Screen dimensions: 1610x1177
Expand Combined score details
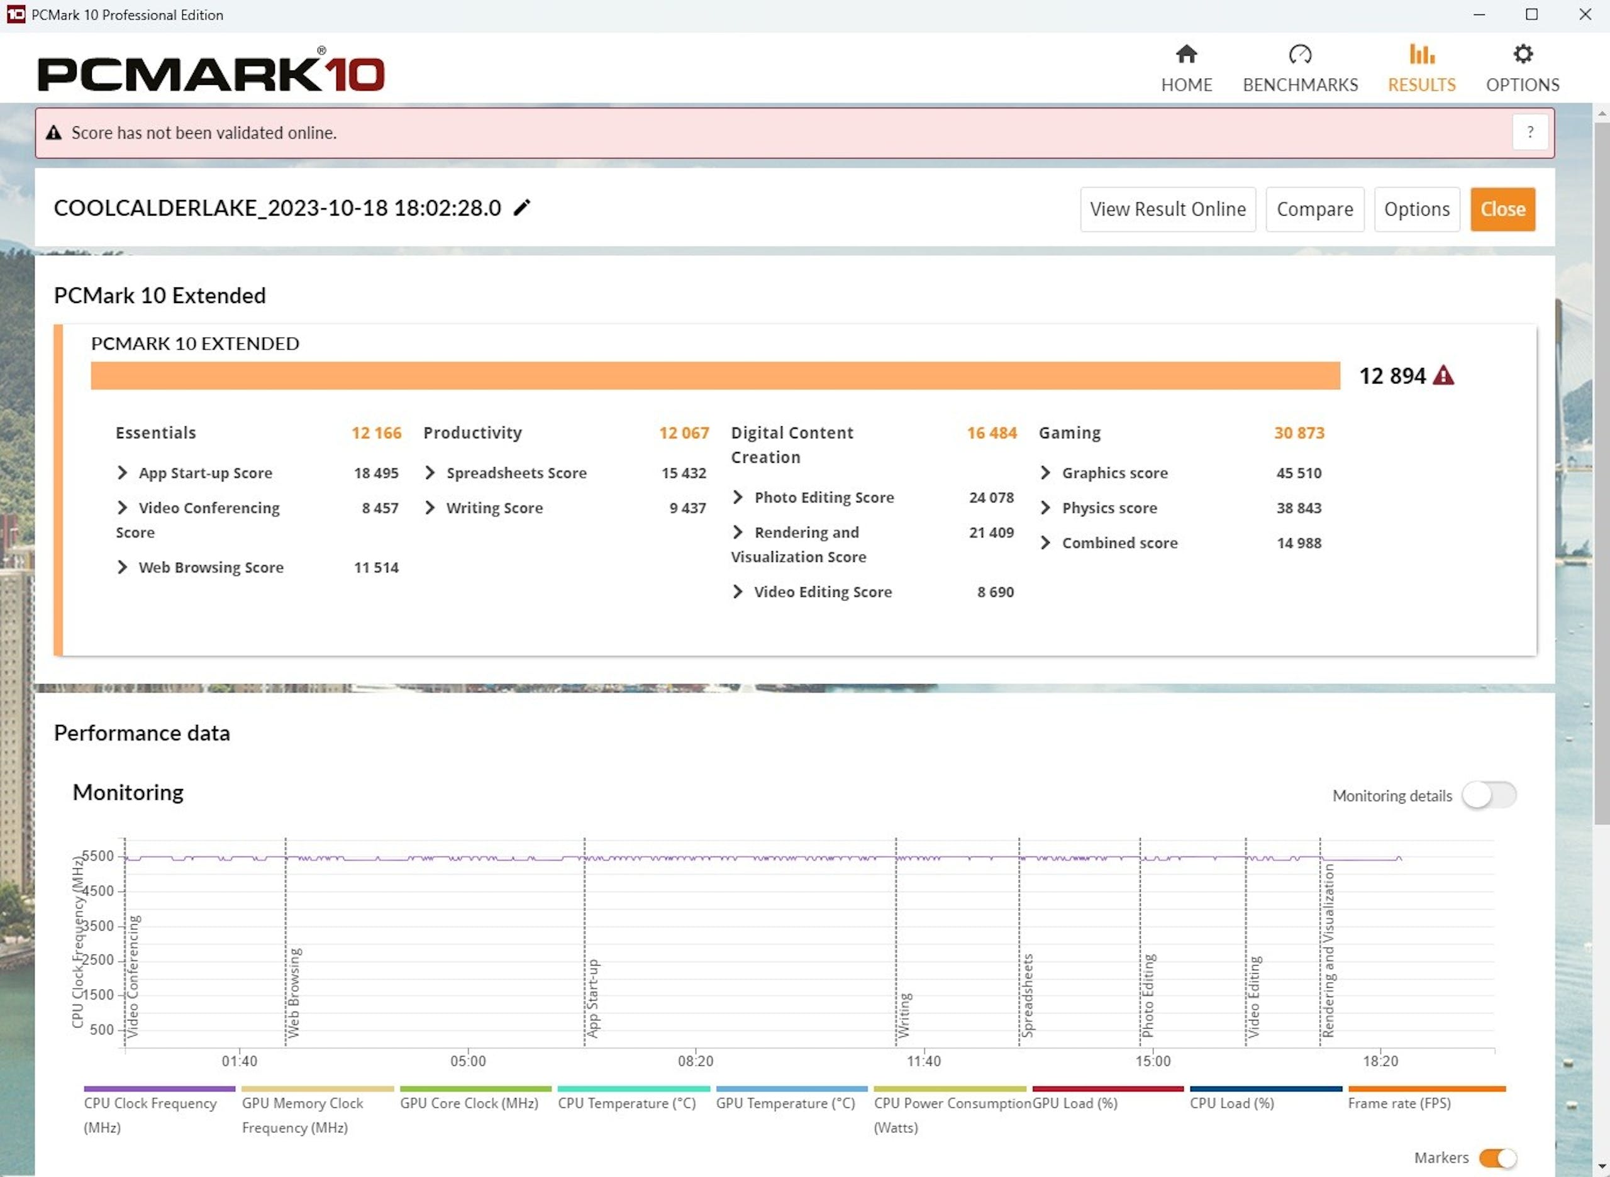click(1045, 543)
